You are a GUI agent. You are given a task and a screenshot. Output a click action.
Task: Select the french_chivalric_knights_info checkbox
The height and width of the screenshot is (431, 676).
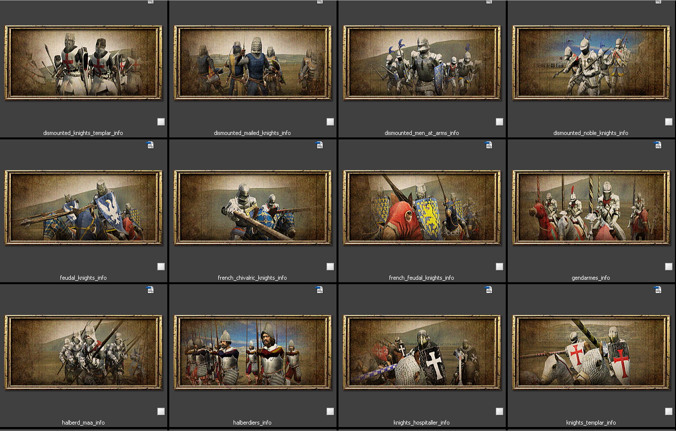[330, 266]
